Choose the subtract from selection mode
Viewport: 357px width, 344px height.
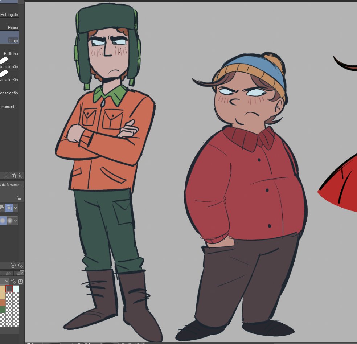point(2,208)
